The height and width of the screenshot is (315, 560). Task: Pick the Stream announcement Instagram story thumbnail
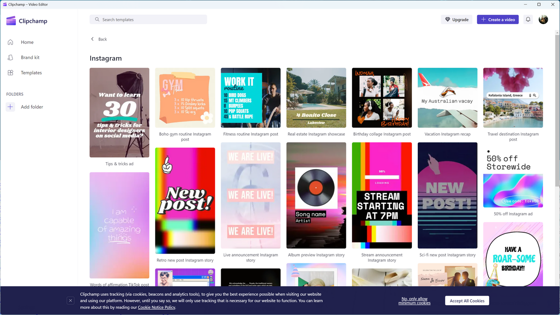[x=381, y=195]
